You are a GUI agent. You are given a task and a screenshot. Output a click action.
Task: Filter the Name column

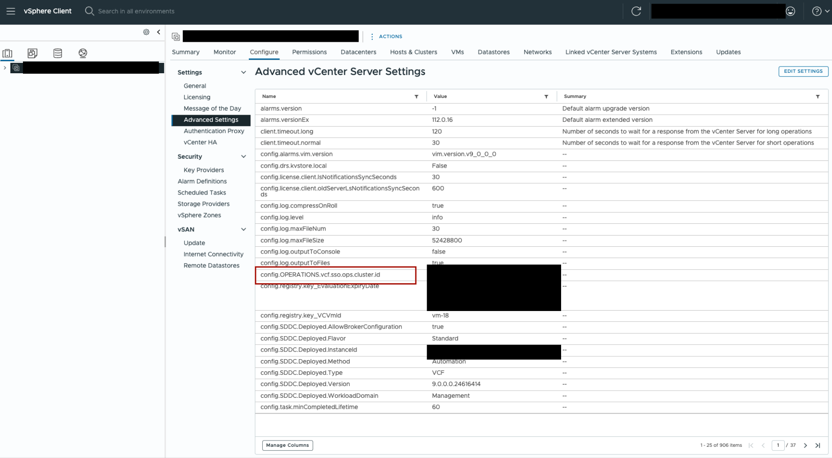[416, 97]
